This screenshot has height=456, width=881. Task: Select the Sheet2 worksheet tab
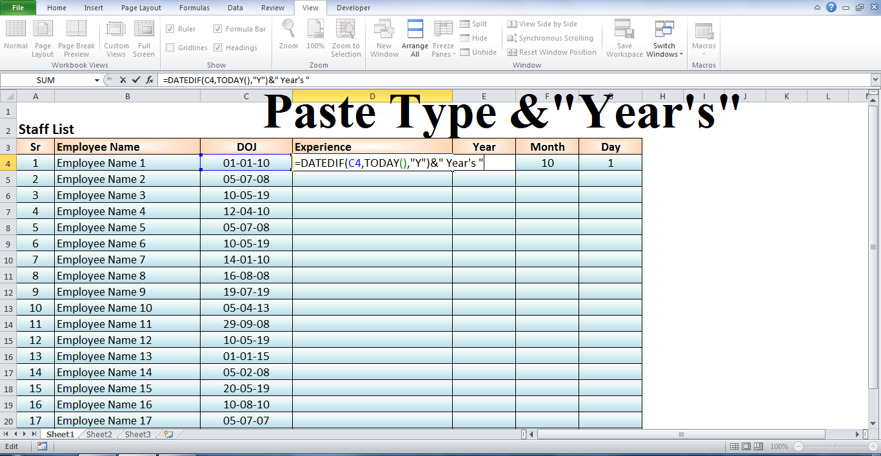(98, 434)
